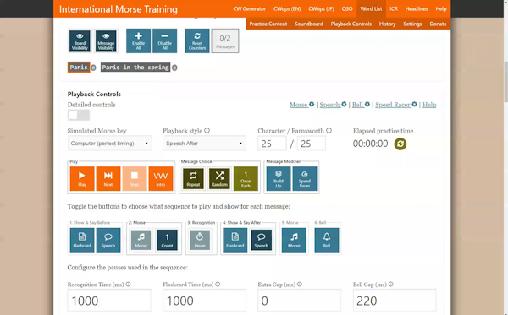Viewport: 508px width, 315px height.
Task: Toggle the Repeat message choice
Action: point(193,178)
